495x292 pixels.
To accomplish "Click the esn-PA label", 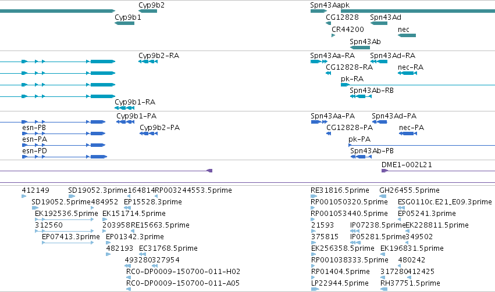I will 34,139.
